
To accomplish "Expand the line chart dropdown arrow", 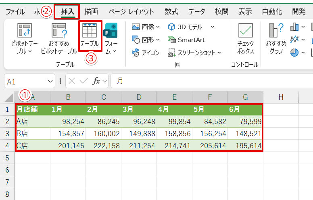I will (303, 40).
